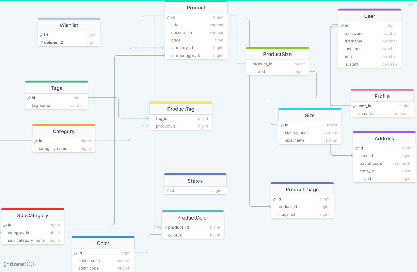Viewport: 417px width, 272px height.
Task: Click the key icon in Color table
Action: click(x=75, y=253)
